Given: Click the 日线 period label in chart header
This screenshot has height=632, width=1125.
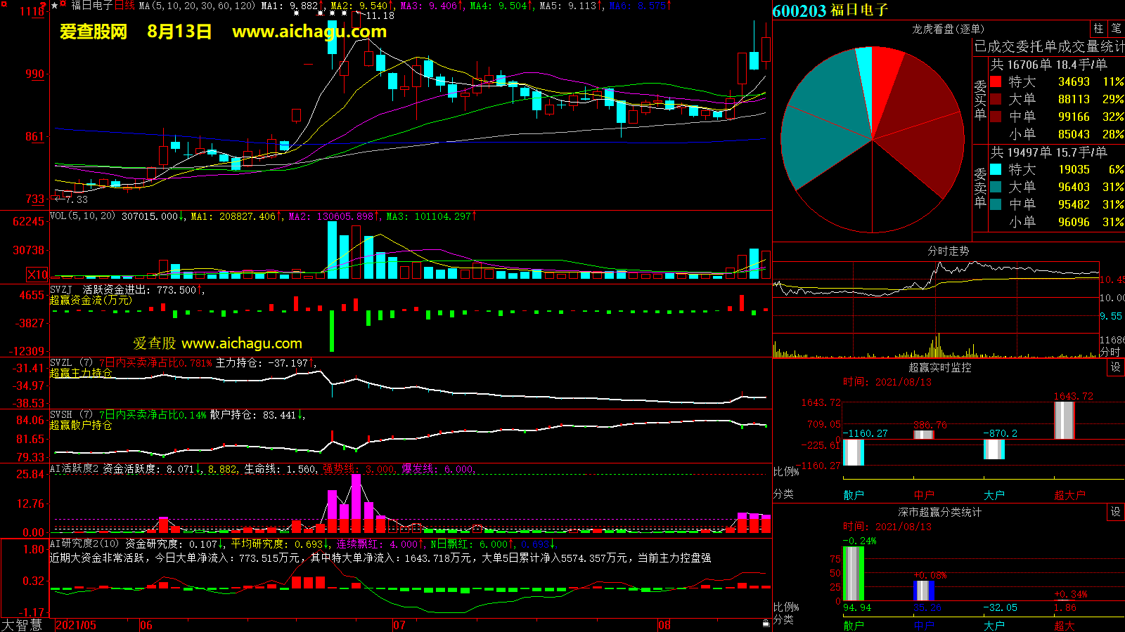Looking at the screenshot, I should [x=124, y=6].
